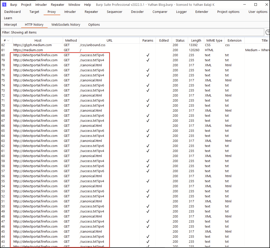Image resolution: width=270 pixels, height=248 pixels.
Task: Click the Params checkmark in row 49
Action: click(148, 211)
